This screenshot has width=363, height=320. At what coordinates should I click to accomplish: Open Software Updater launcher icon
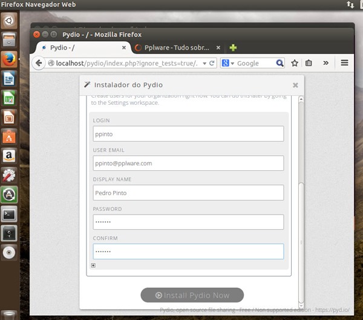[x=9, y=195]
